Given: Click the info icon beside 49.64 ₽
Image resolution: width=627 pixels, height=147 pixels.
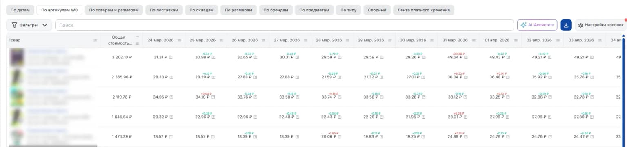Looking at the screenshot, I should (465, 57).
